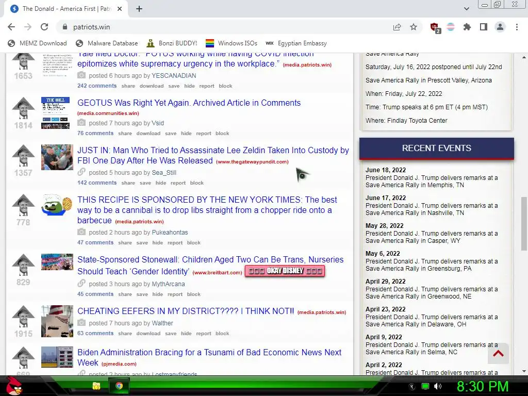Viewport: 528px width, 396px height.
Task: View the 242 comments link
Action: pos(97,86)
